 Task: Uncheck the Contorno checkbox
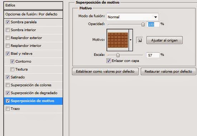click(x=12, y=62)
